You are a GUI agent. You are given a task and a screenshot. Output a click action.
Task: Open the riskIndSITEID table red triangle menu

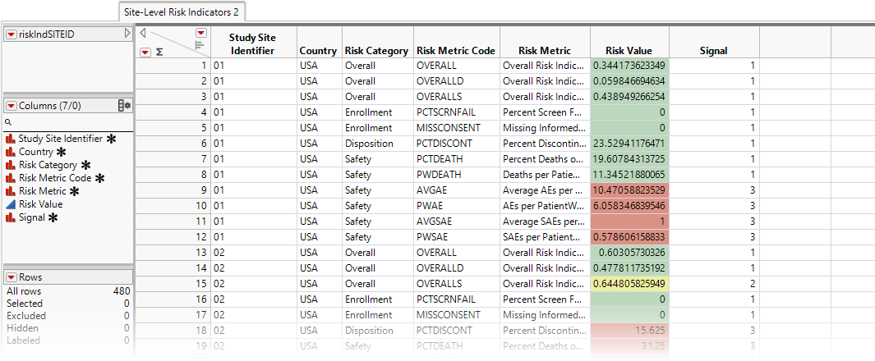pos(11,34)
